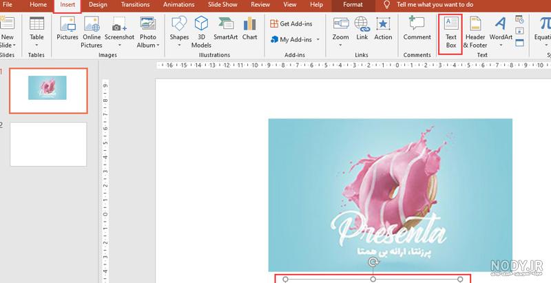
Task: Open the Animations tab
Action: [x=179, y=5]
